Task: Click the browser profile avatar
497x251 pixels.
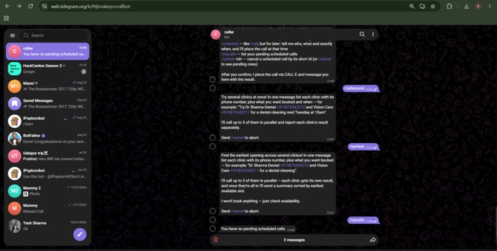Action: (478, 6)
